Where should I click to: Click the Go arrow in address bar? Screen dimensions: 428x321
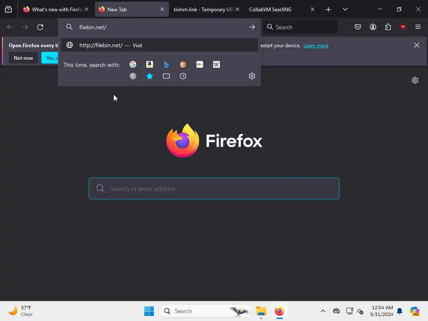coord(252,27)
